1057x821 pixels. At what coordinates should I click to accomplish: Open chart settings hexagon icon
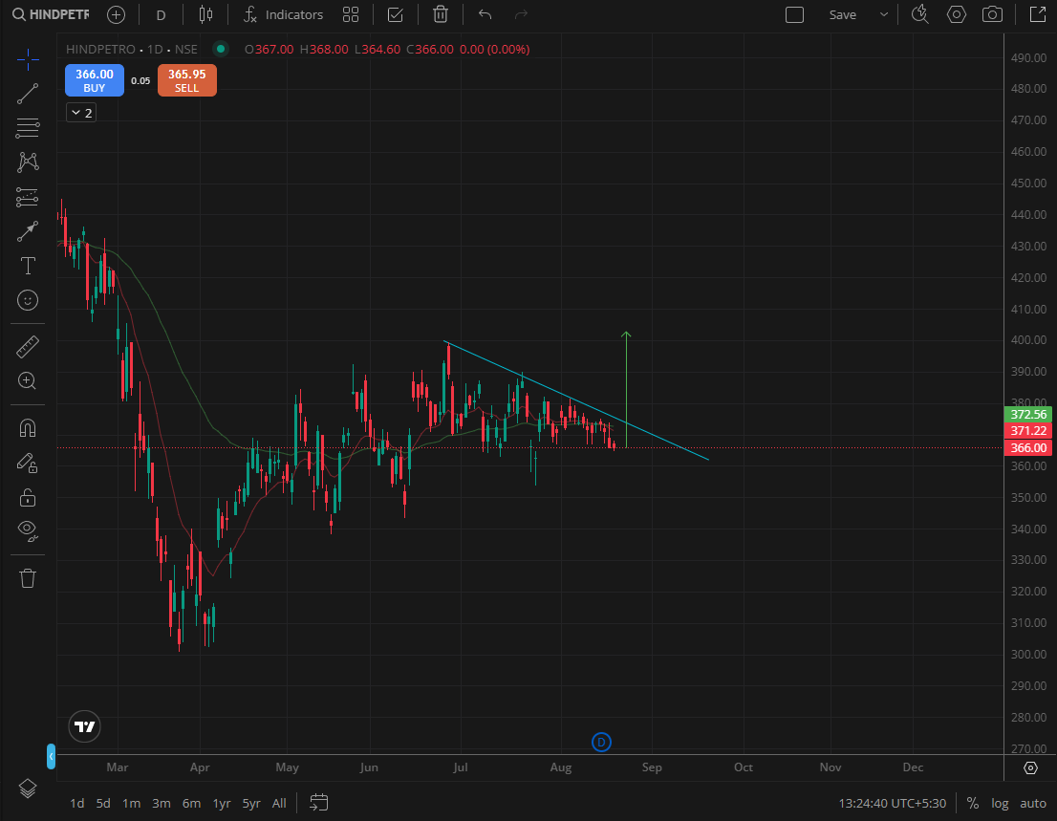pyautogui.click(x=957, y=14)
